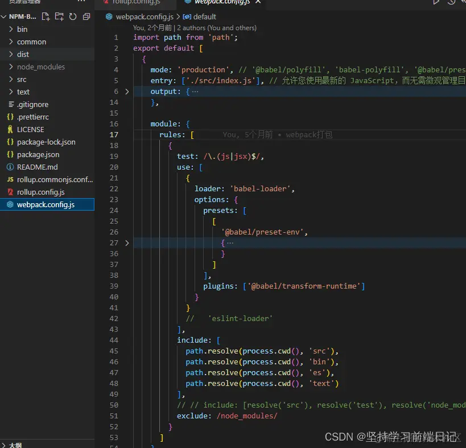Click the .gitignore lines icon

[11, 104]
